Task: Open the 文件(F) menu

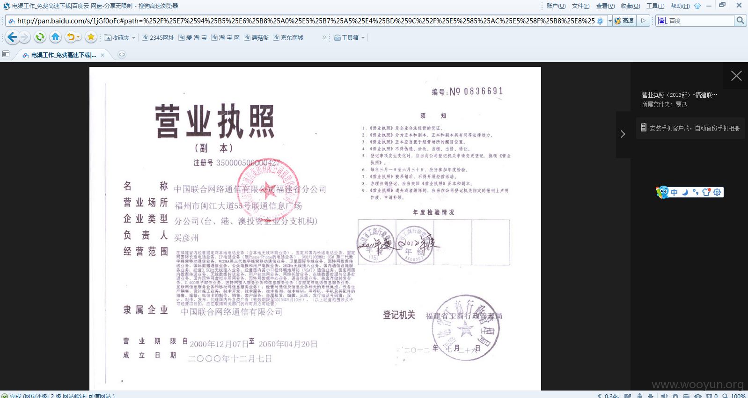Action: coord(580,6)
